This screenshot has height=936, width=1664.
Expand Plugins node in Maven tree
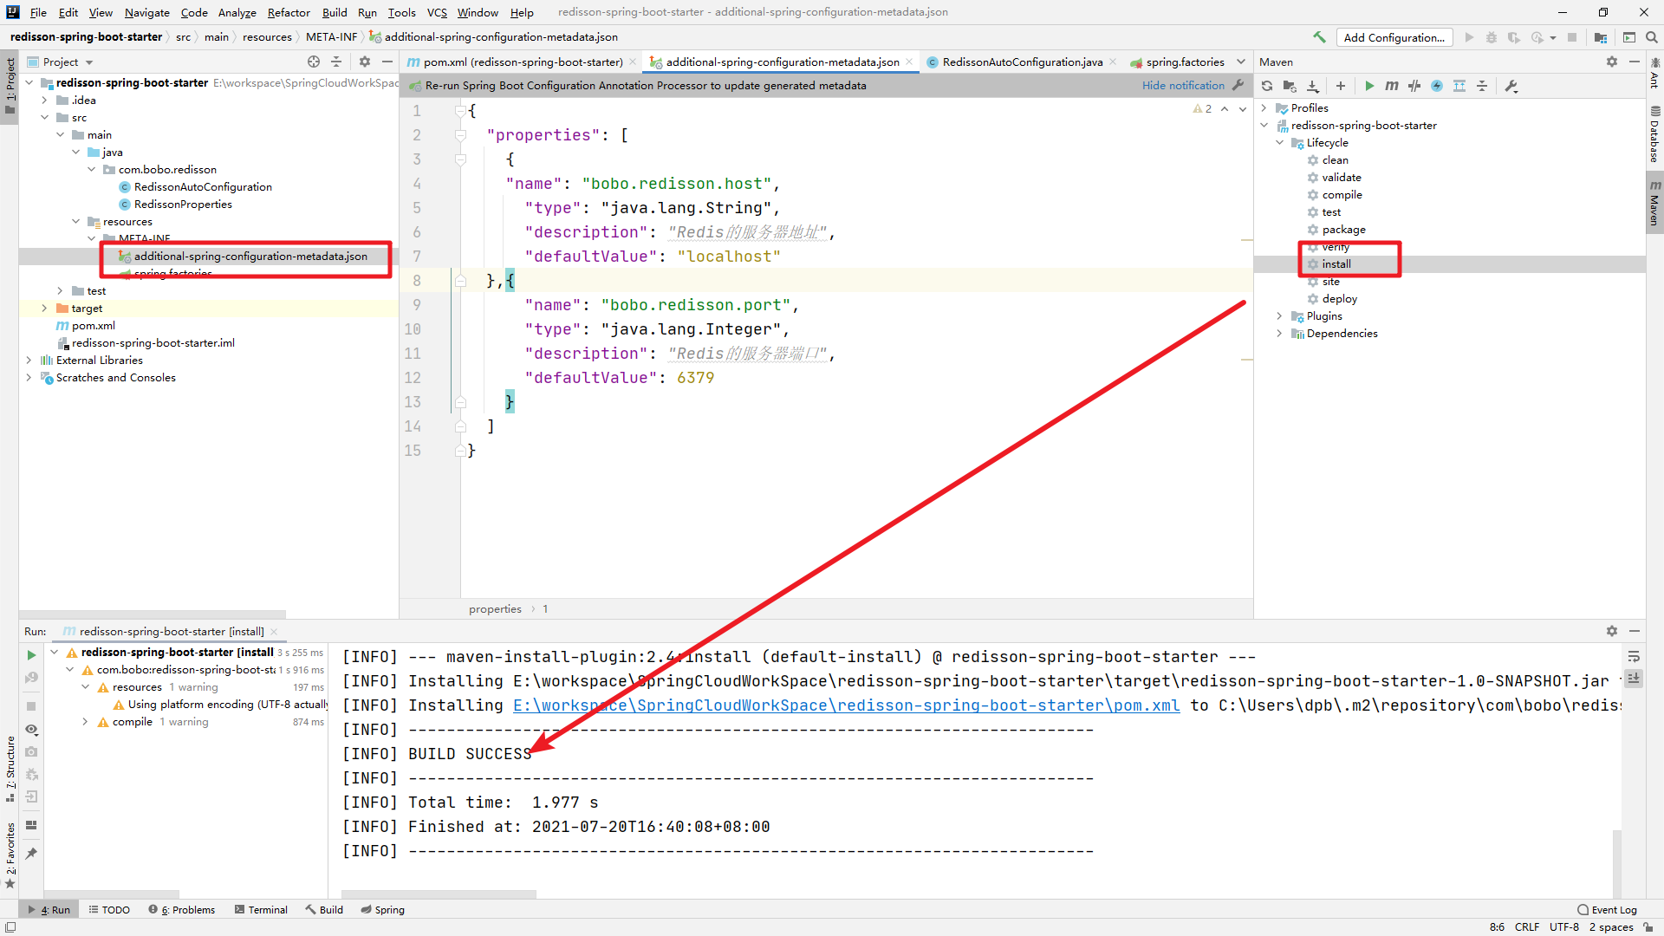[1280, 316]
